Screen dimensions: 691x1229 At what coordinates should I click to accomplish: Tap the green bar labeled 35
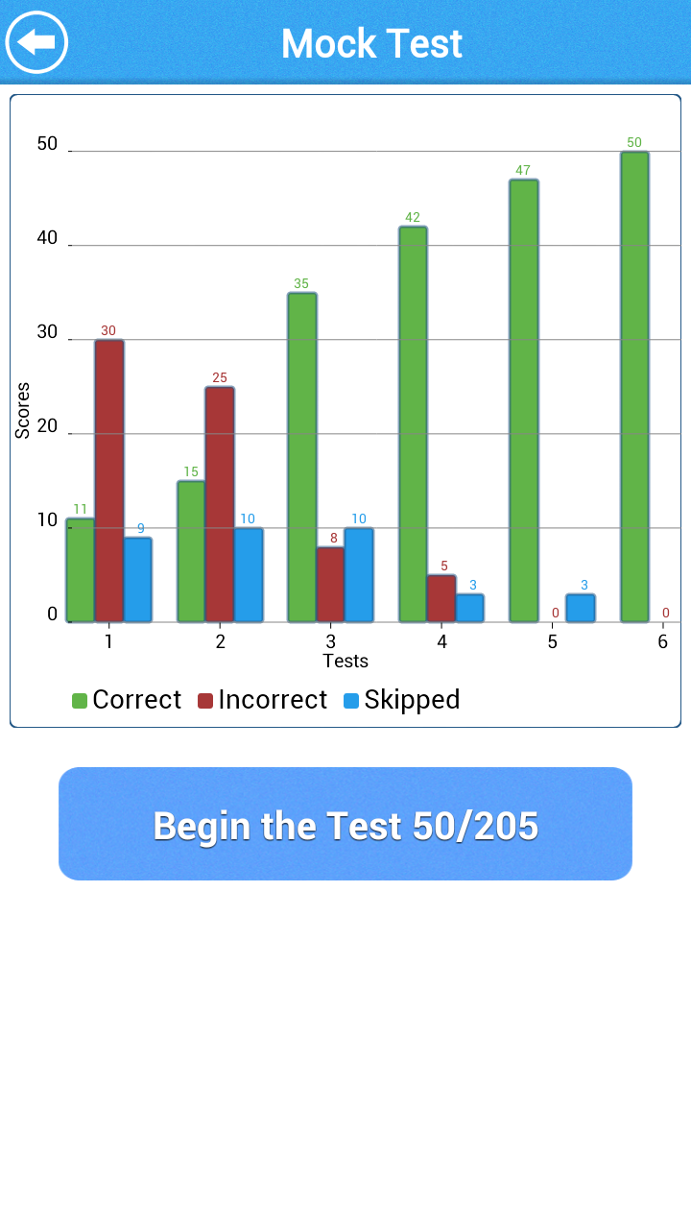[x=302, y=457]
